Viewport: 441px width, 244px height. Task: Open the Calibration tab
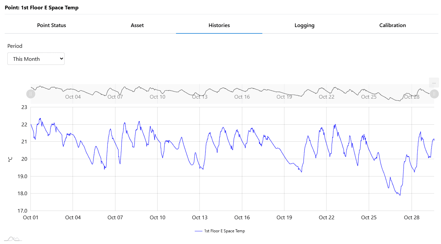click(x=392, y=25)
